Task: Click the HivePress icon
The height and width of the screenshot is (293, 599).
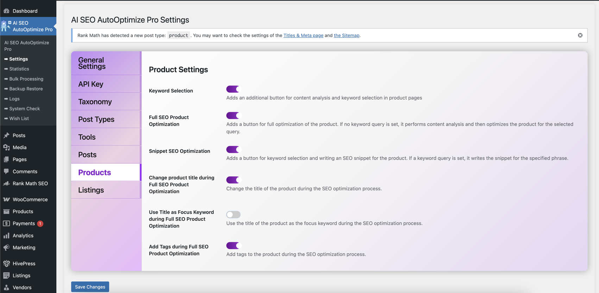Action: coord(6,263)
